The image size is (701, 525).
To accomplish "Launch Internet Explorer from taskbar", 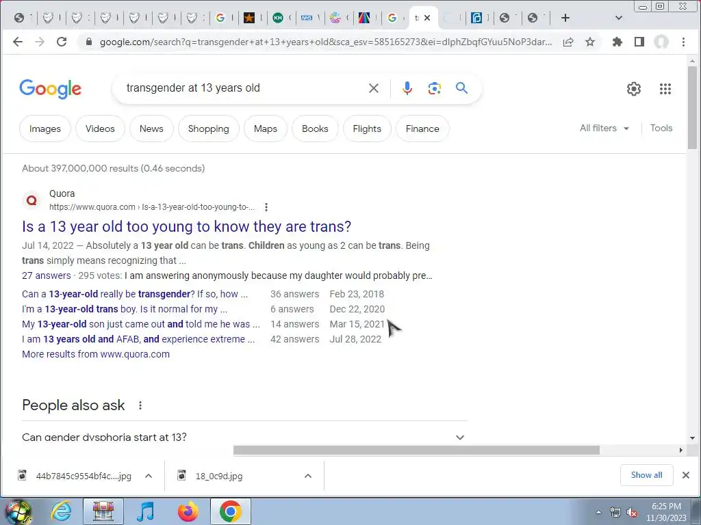I will click(60, 511).
